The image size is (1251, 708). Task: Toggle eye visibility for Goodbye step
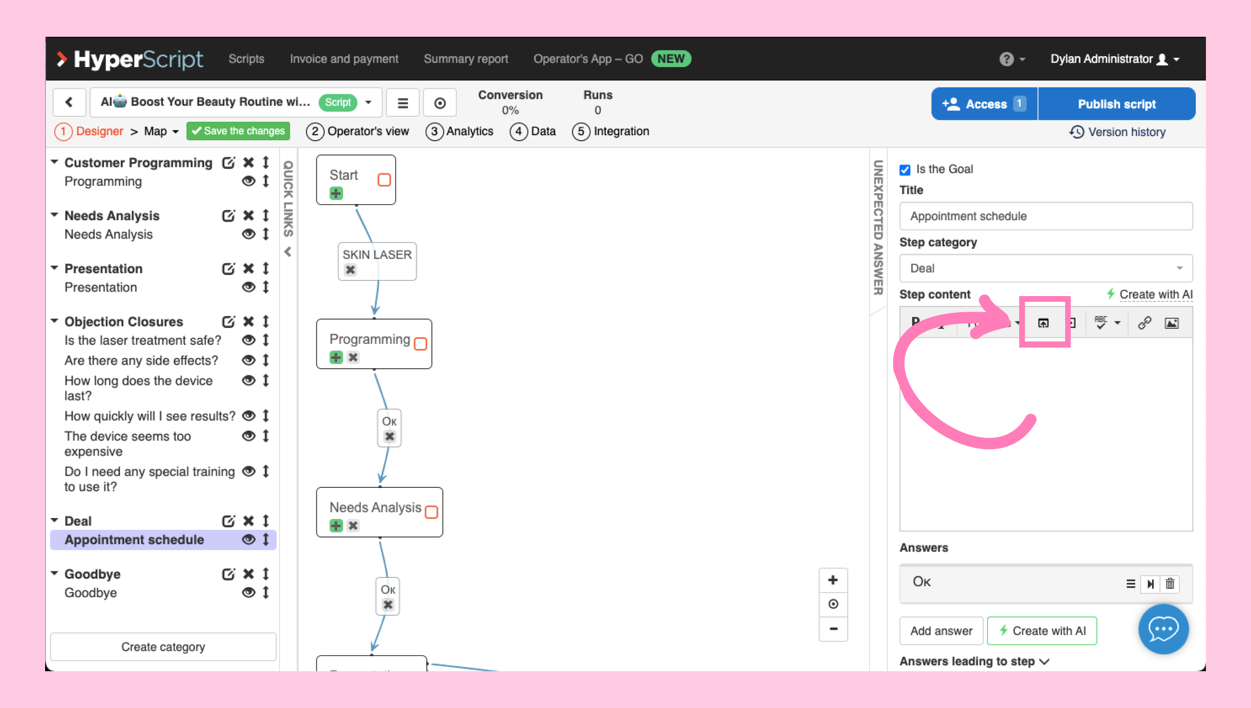pyautogui.click(x=248, y=592)
